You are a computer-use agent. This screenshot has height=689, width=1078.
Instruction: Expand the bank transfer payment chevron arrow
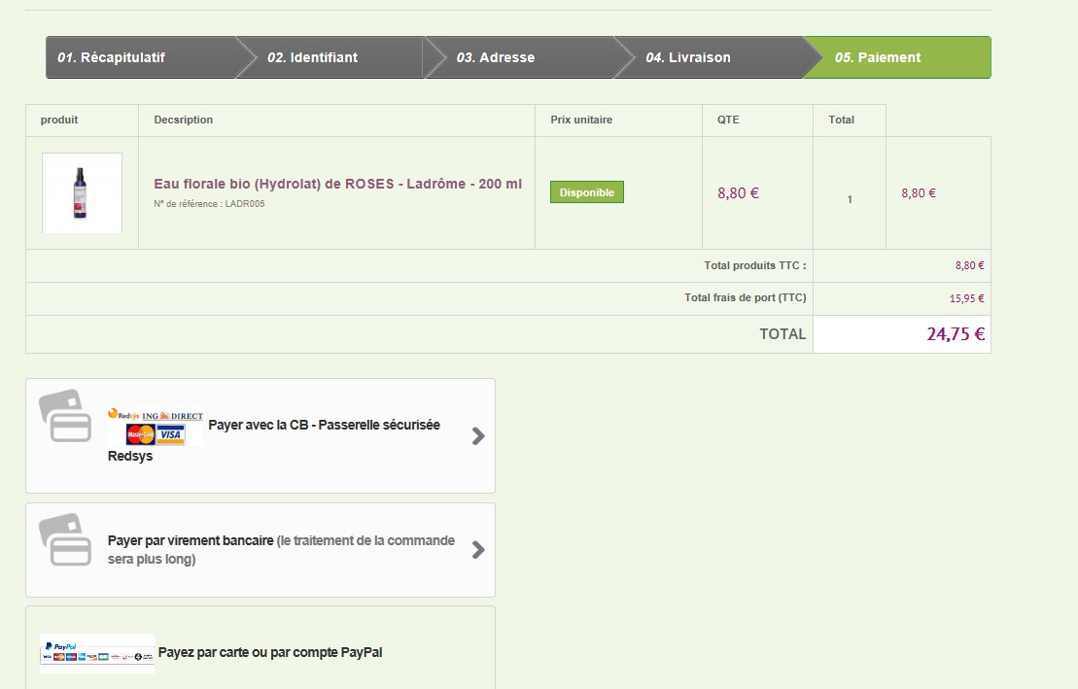477,550
